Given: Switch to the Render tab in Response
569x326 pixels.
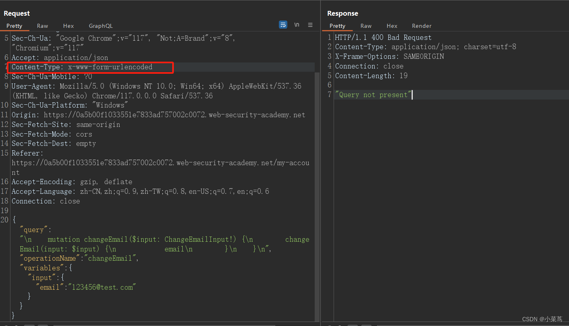Looking at the screenshot, I should coord(422,26).
